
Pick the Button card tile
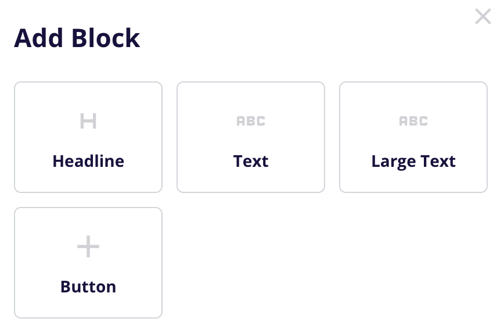click(x=88, y=263)
